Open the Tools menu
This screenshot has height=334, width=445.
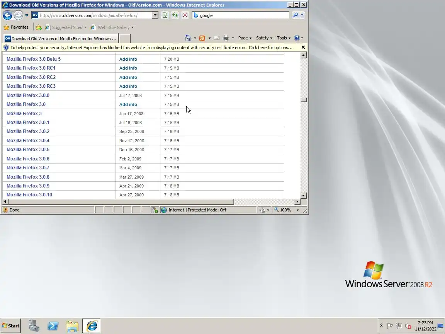pos(284,38)
